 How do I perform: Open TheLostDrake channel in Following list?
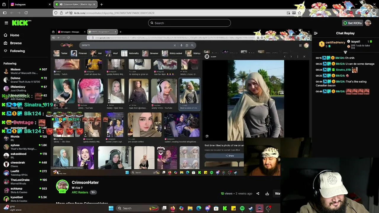pos(25,181)
